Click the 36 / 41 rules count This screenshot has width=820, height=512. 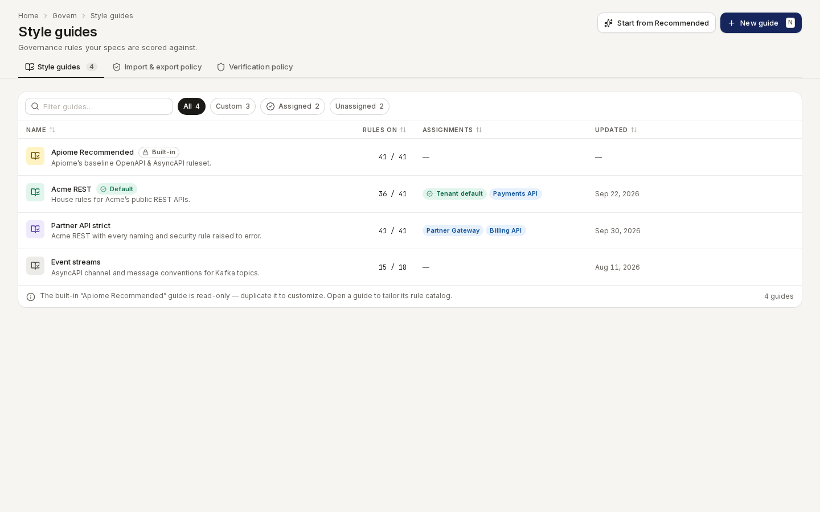click(392, 194)
